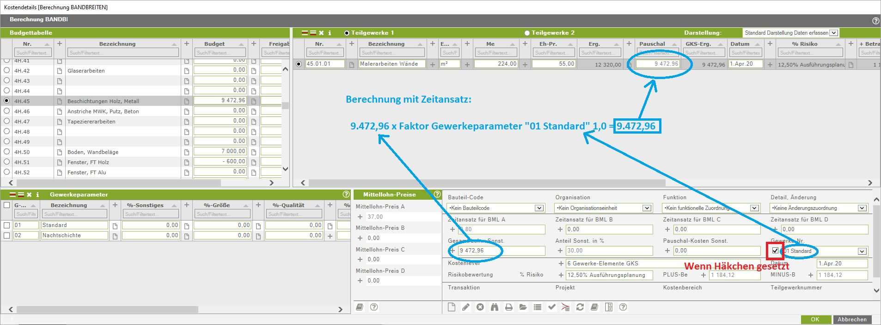Open the Organisation dropdown list
Viewport: 881px width, 325px height.
pyautogui.click(x=647, y=208)
